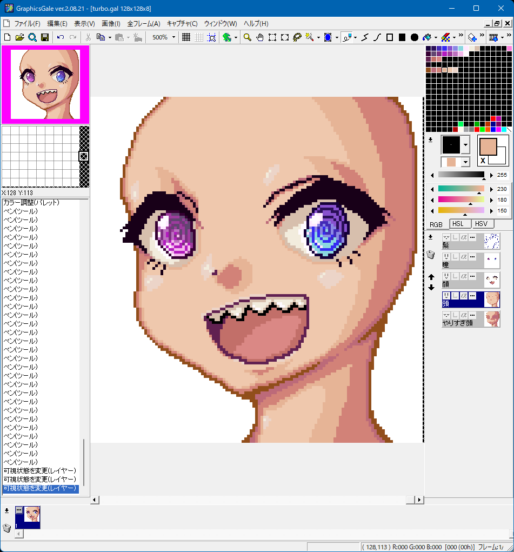514x552 pixels.
Task: Select the hand (pan) tool
Action: 259,37
